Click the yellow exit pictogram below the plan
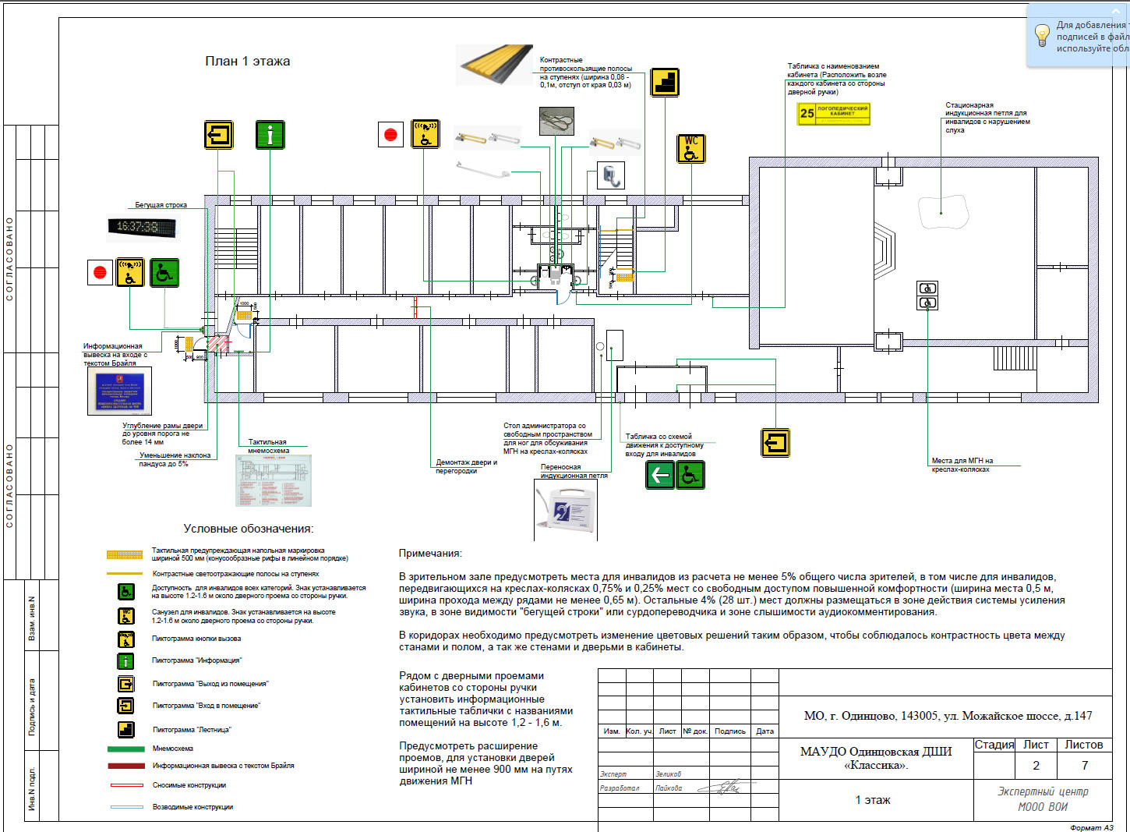The height and width of the screenshot is (832, 1130). click(x=775, y=443)
